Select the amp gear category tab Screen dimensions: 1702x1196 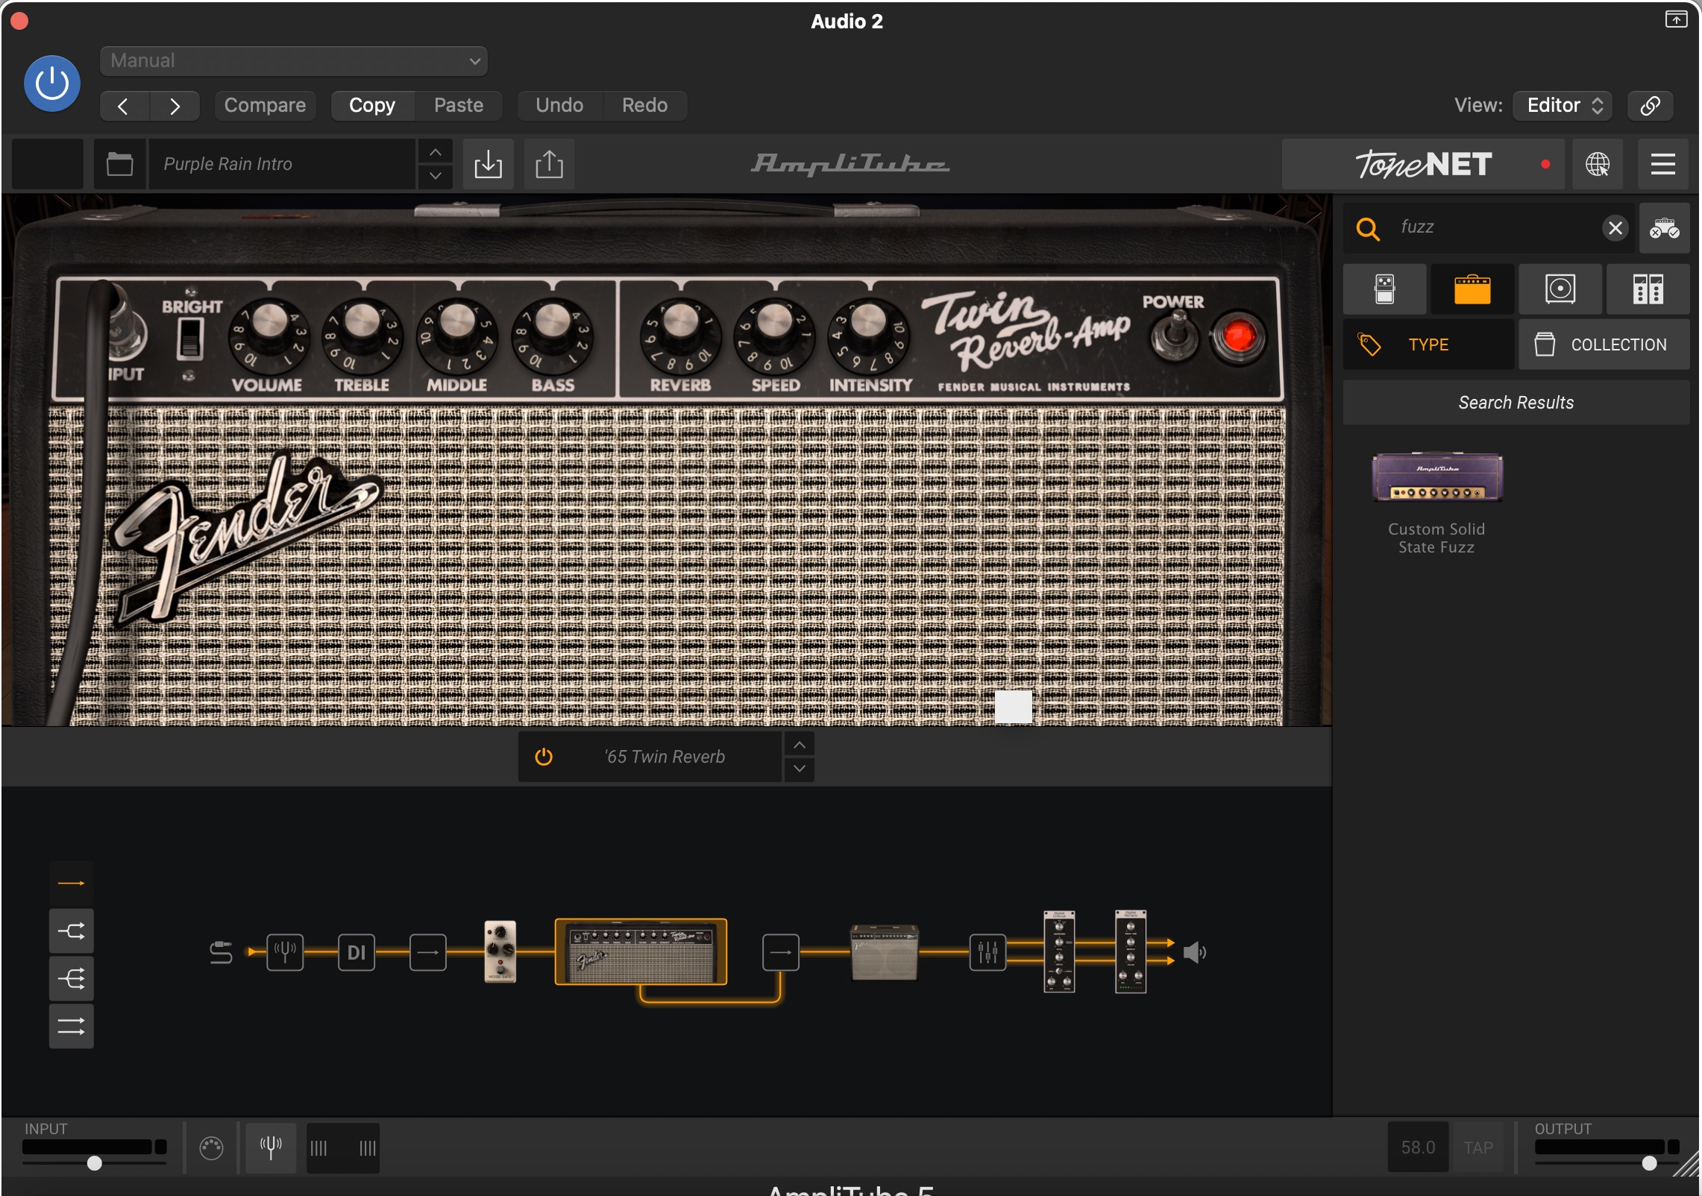point(1472,289)
